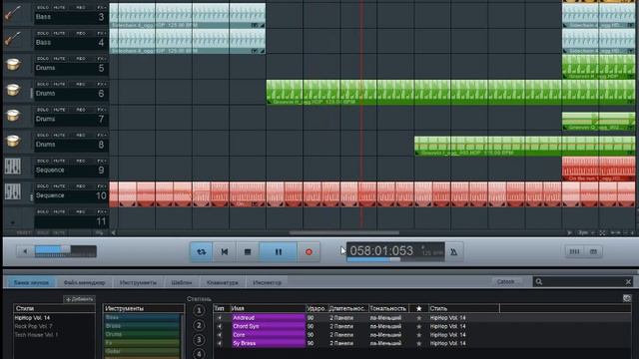This screenshot has width=639, height=359.
Task: Select pitch step 1 circle
Action: tap(199, 311)
